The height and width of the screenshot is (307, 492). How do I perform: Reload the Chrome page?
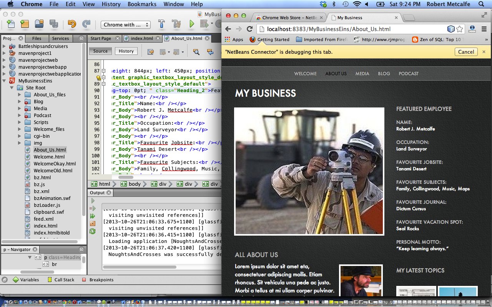[249, 29]
